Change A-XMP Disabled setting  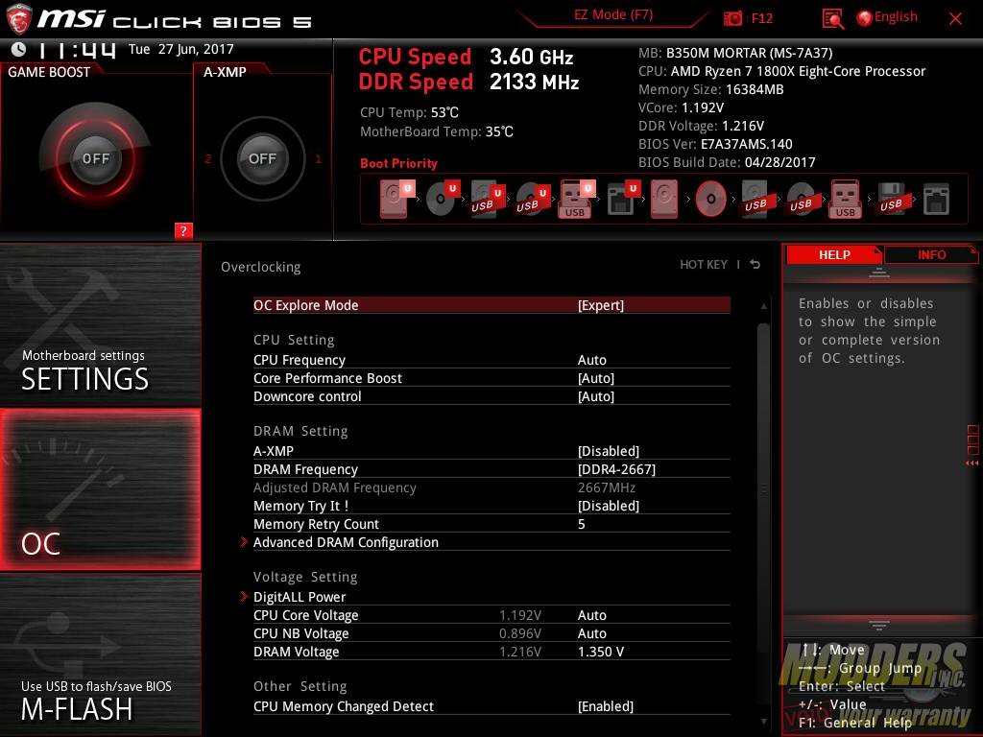pyautogui.click(x=608, y=451)
